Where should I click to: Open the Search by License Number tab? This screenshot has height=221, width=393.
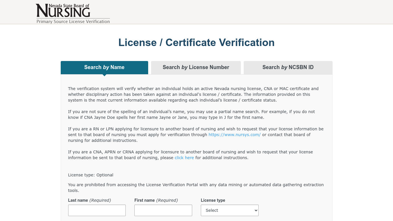click(196, 68)
